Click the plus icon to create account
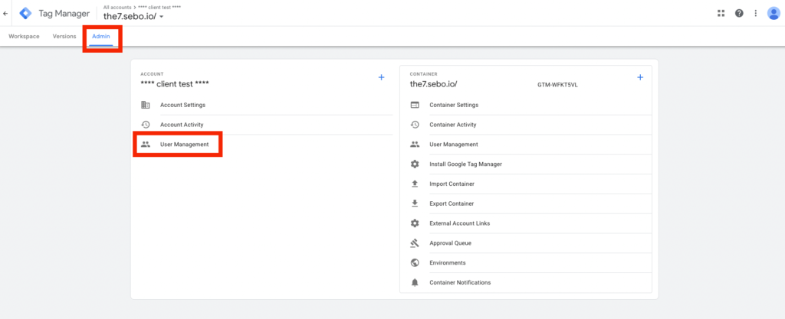The height and width of the screenshot is (319, 785). (x=381, y=77)
